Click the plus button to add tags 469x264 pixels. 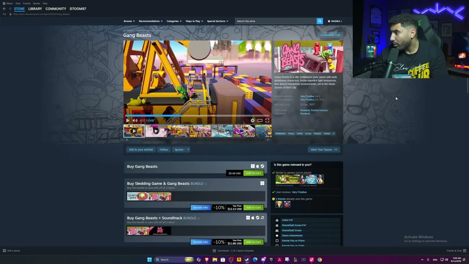click(x=333, y=133)
